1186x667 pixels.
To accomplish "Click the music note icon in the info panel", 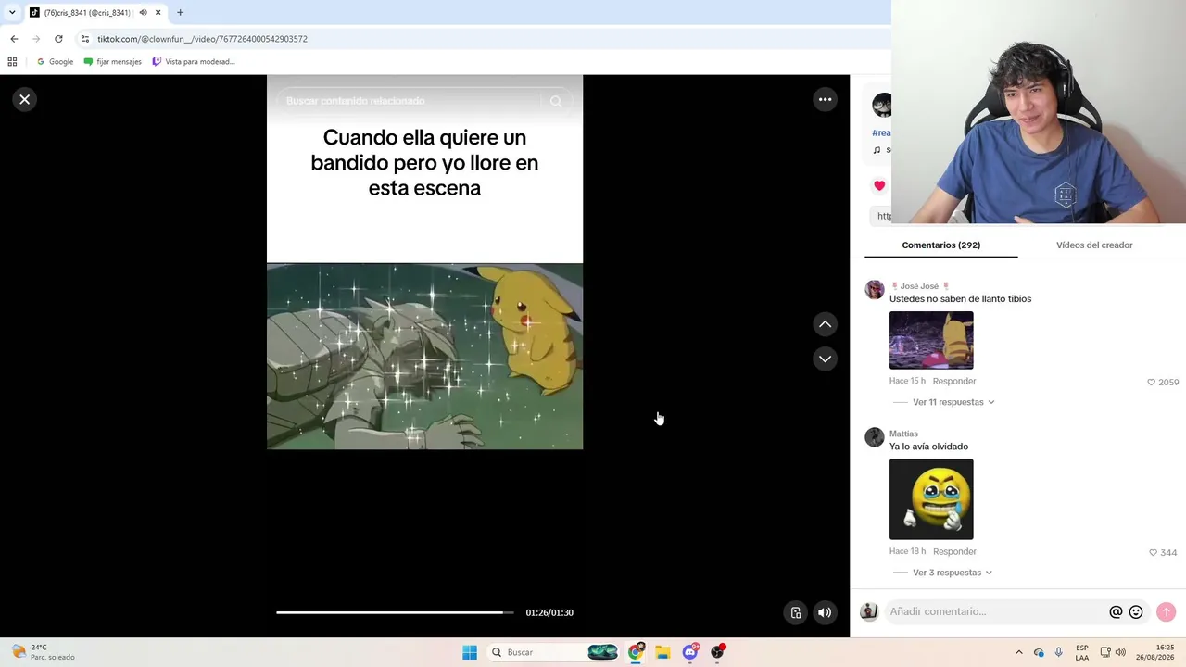I will click(877, 150).
